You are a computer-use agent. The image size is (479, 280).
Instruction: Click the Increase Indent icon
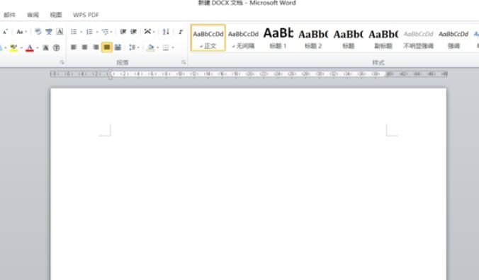pyautogui.click(x=133, y=32)
